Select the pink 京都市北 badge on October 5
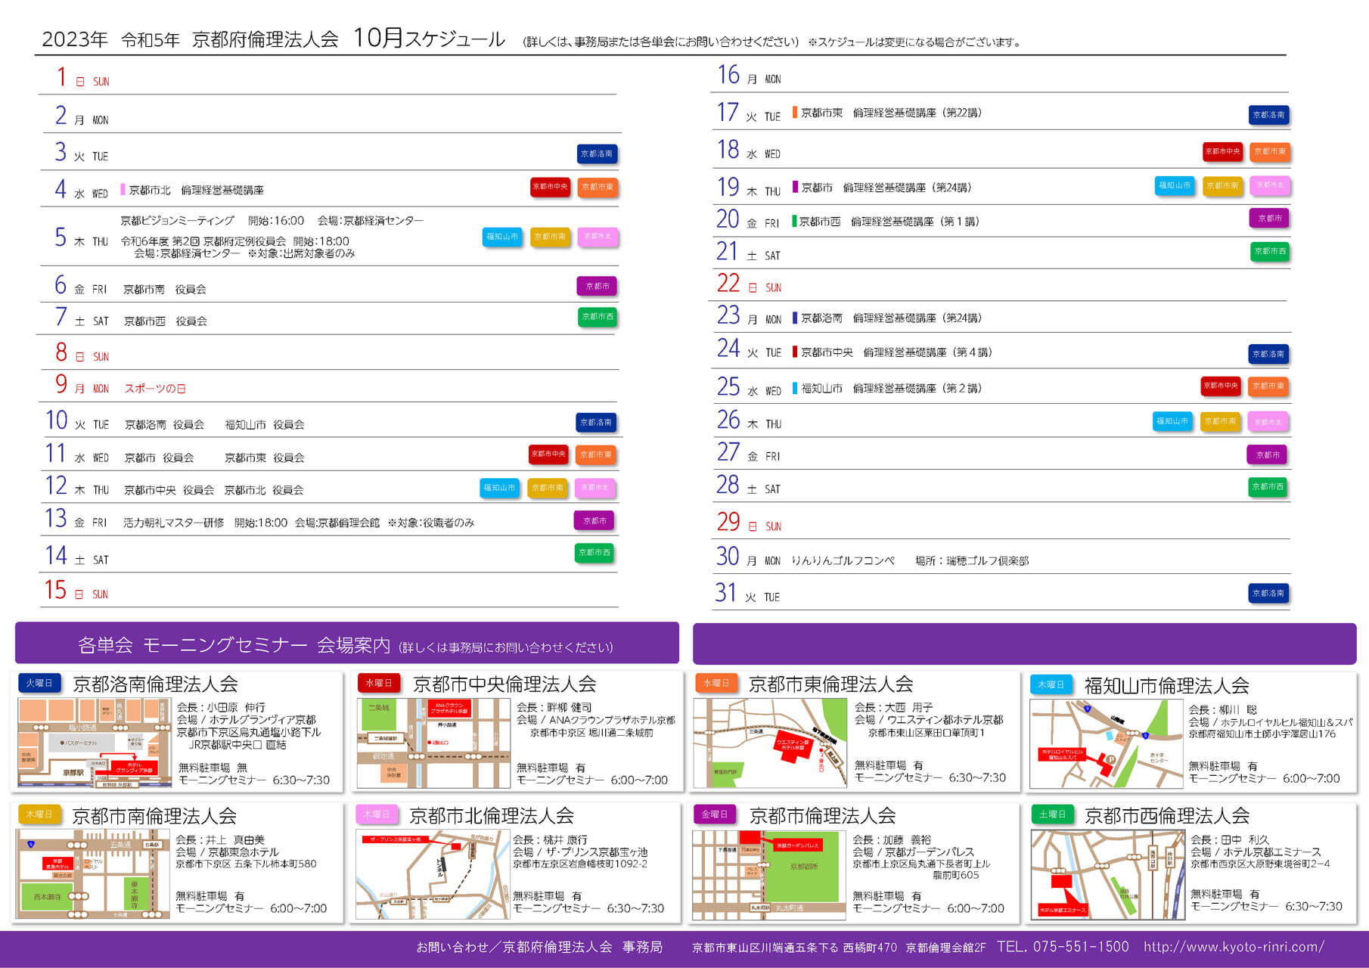The height and width of the screenshot is (968, 1369). (x=598, y=237)
